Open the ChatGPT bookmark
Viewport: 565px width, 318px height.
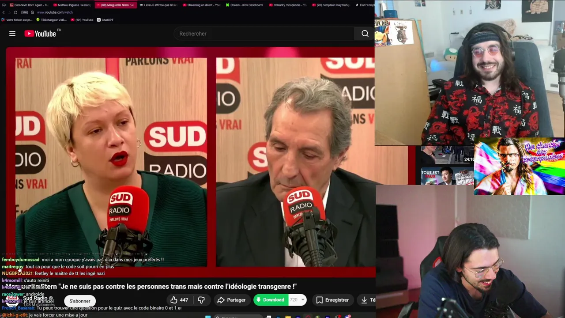pyautogui.click(x=105, y=20)
